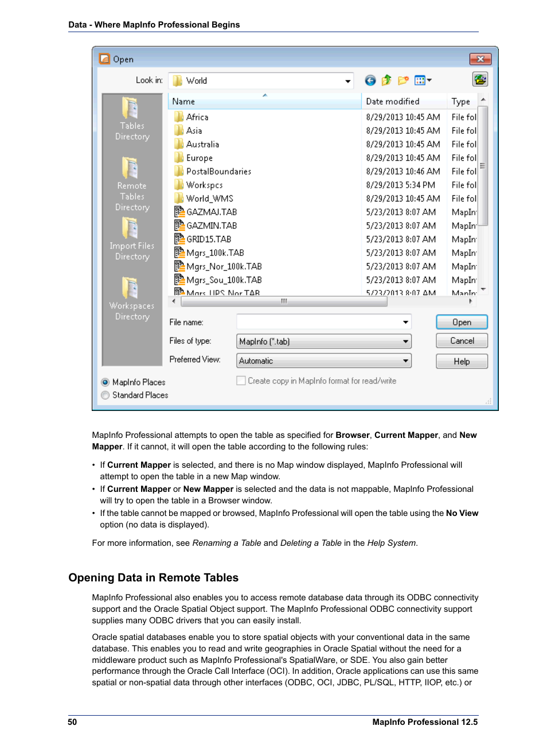This screenshot has width=547, height=753.
Task: Select the MapInfo Places radio button
Action: coord(105,382)
